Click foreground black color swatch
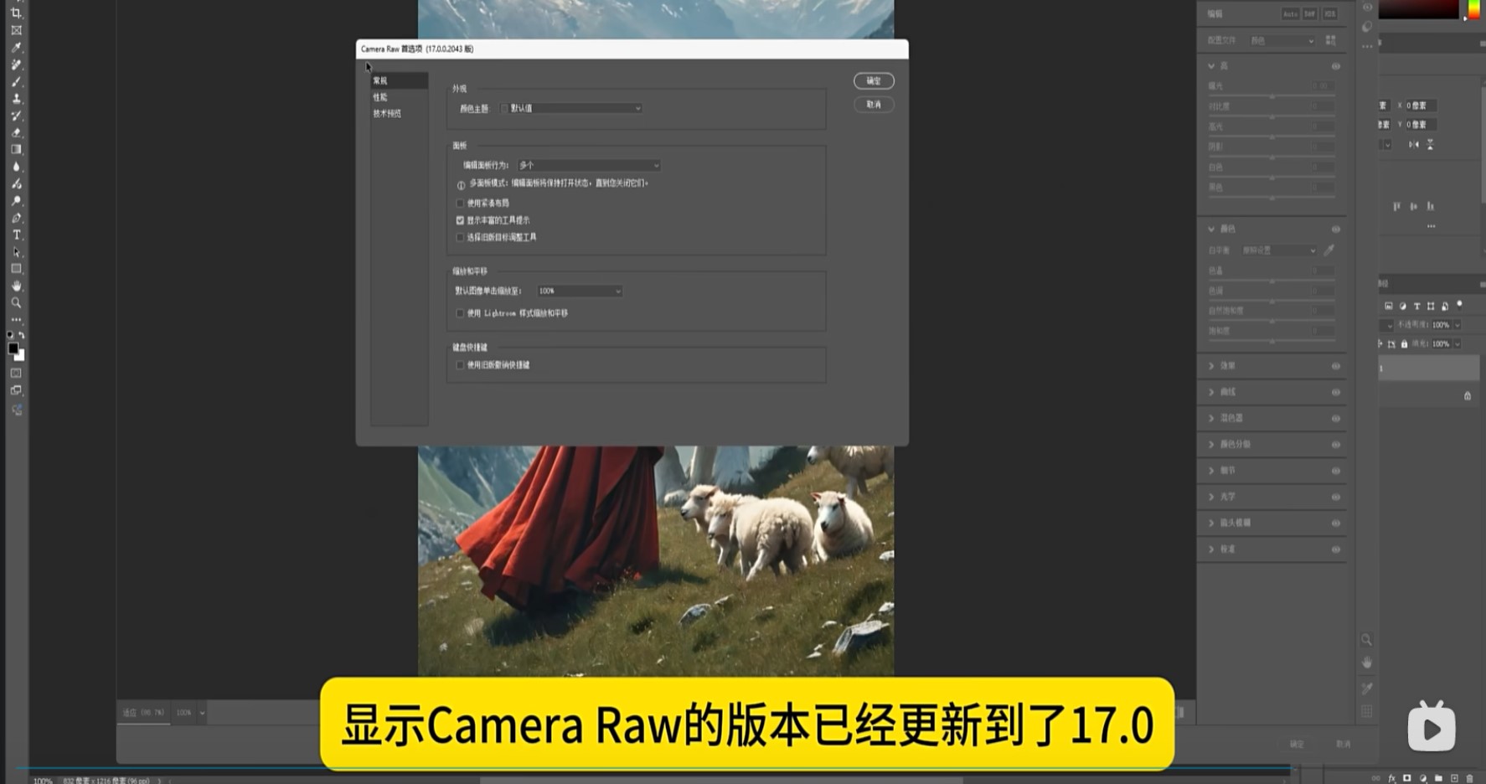Image resolution: width=1486 pixels, height=784 pixels. 13,348
